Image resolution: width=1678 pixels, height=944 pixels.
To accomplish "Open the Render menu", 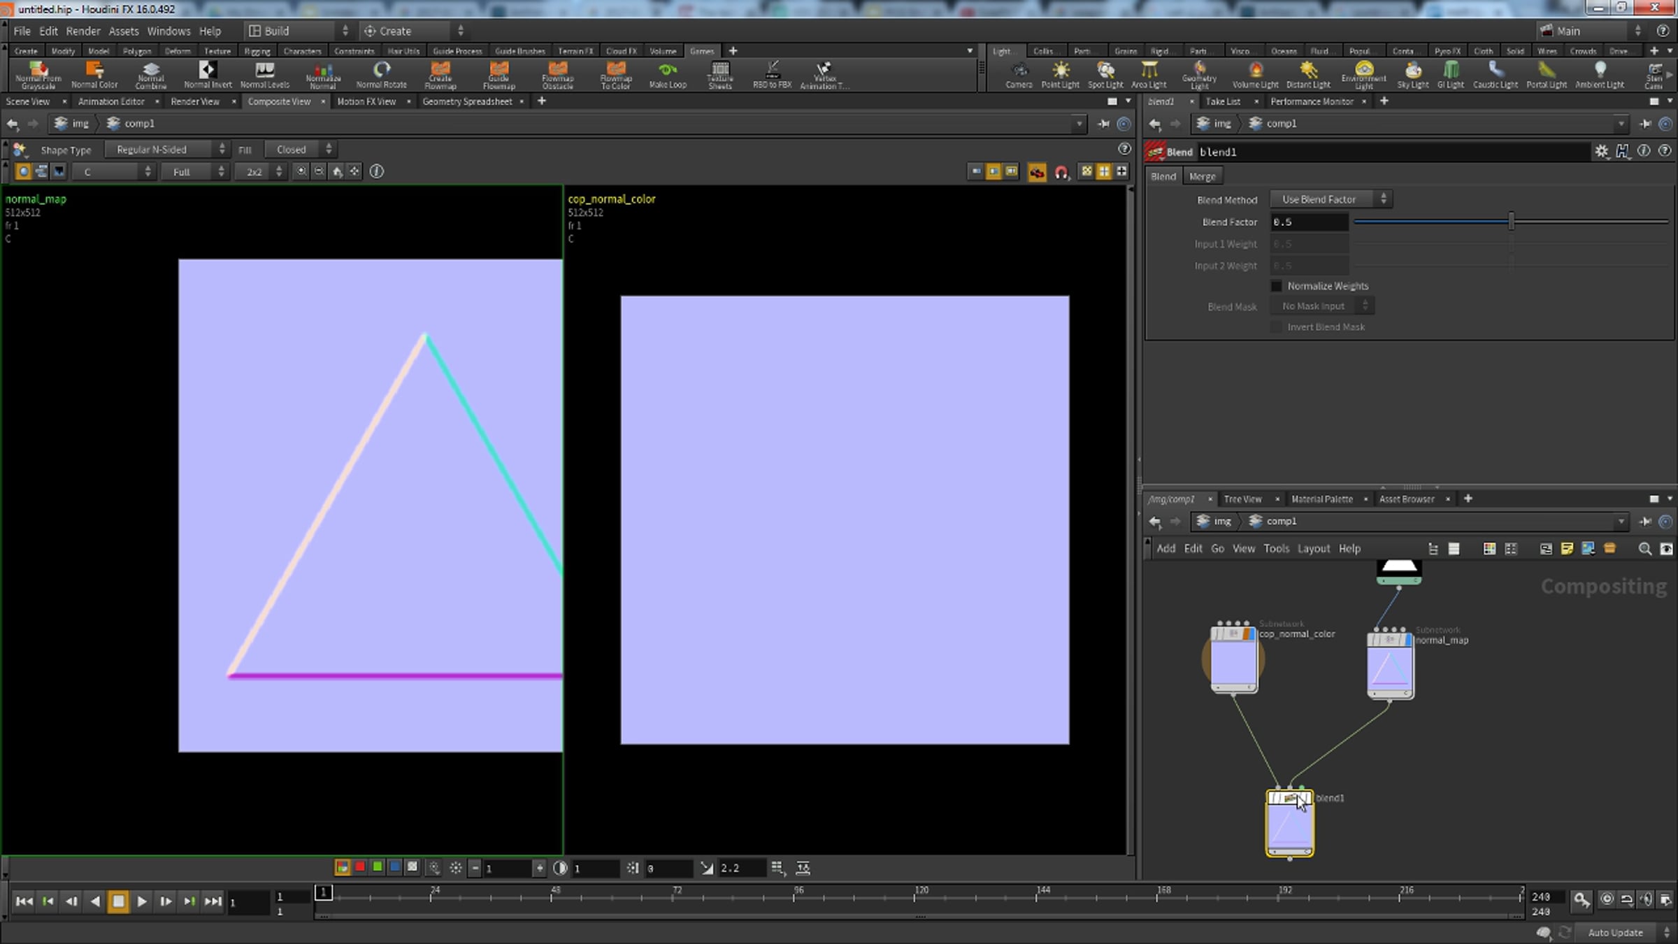I will click(83, 31).
